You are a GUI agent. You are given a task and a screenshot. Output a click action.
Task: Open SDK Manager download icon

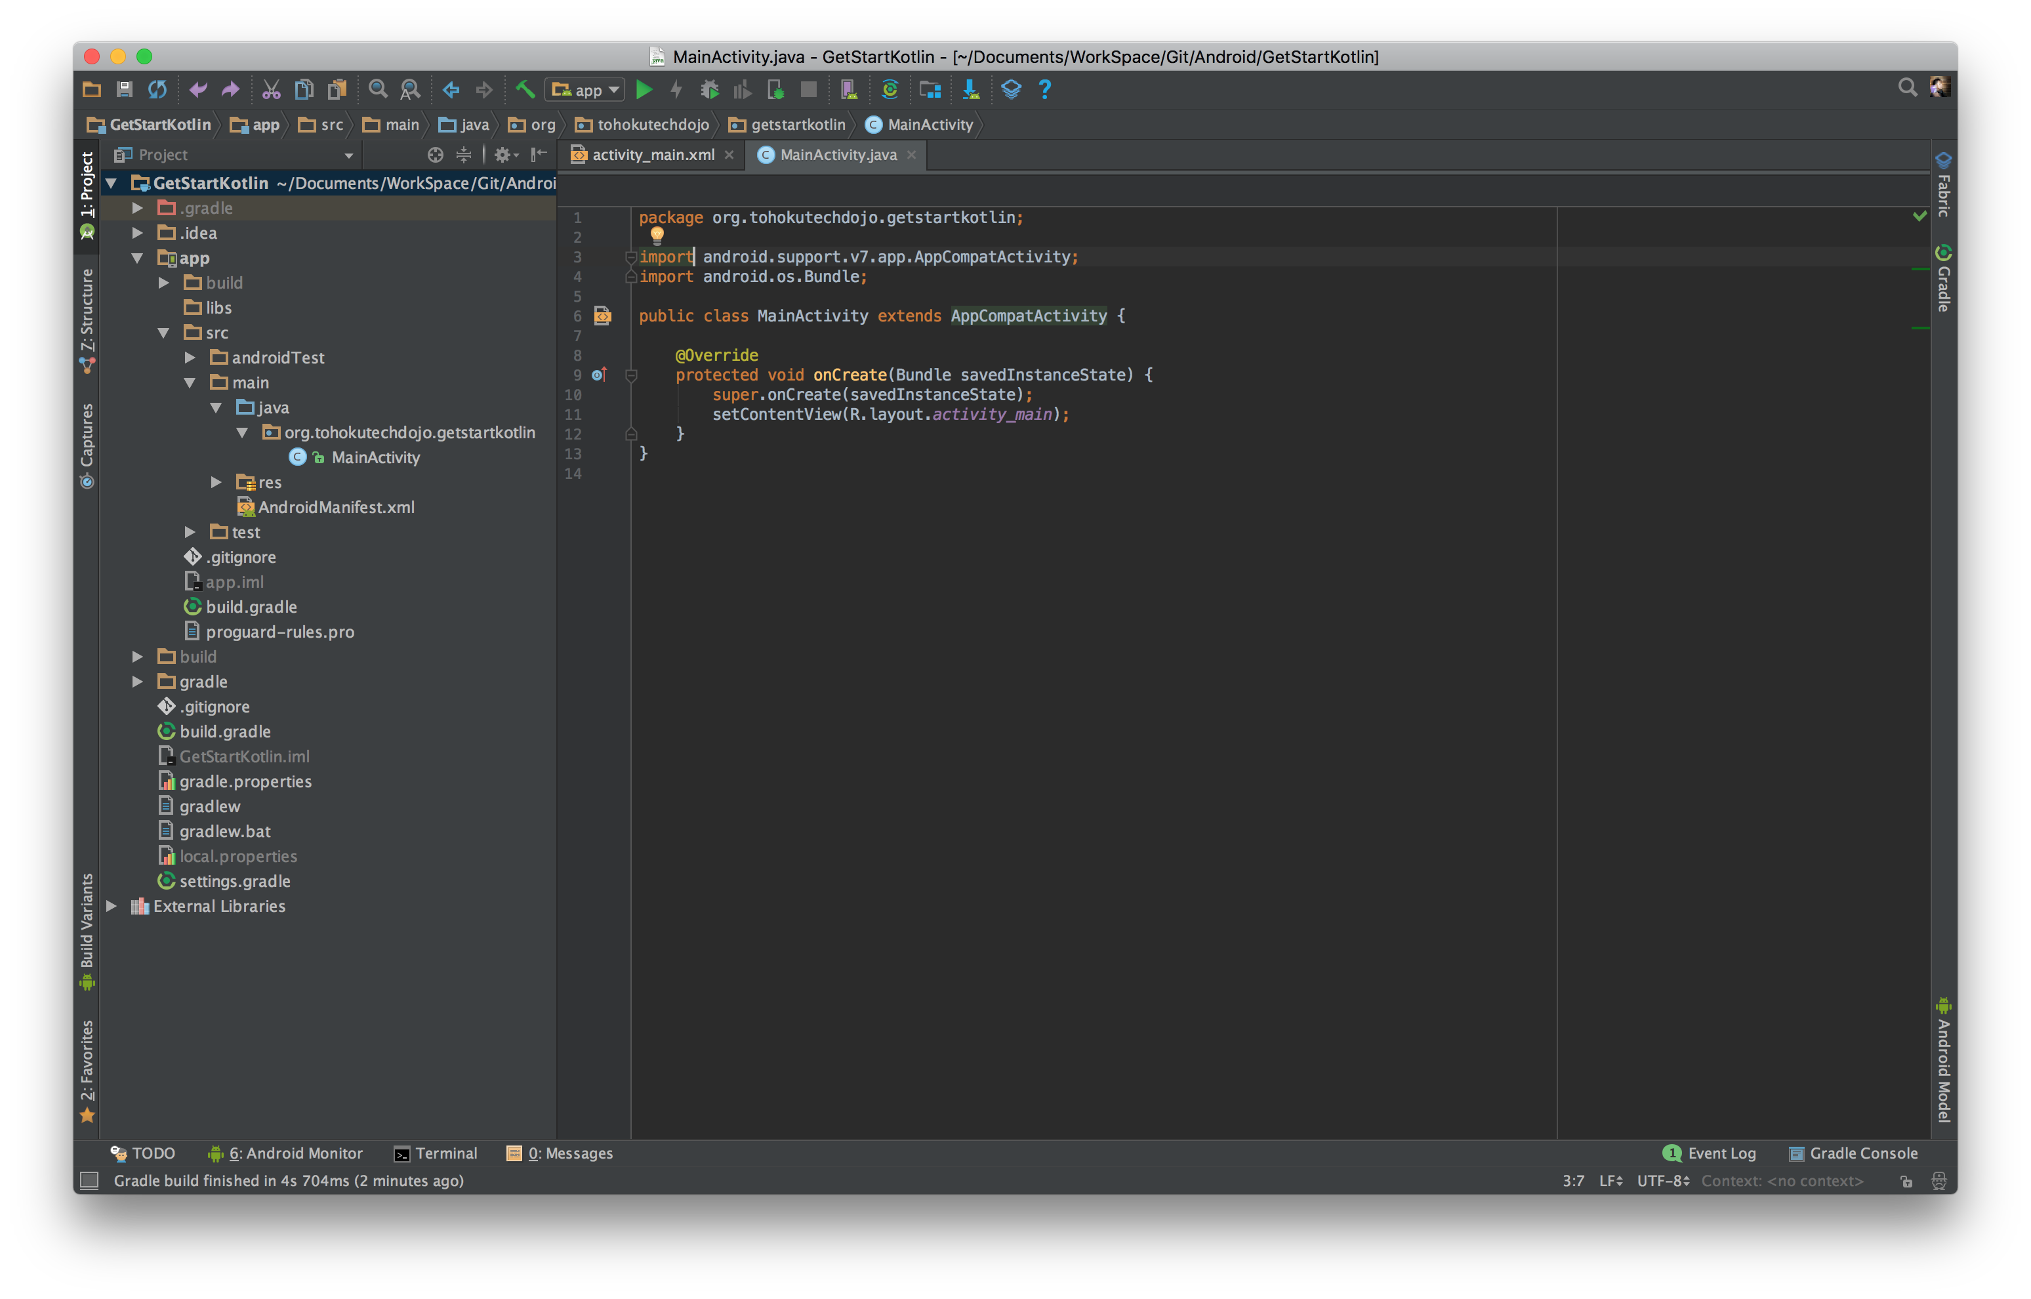(971, 89)
